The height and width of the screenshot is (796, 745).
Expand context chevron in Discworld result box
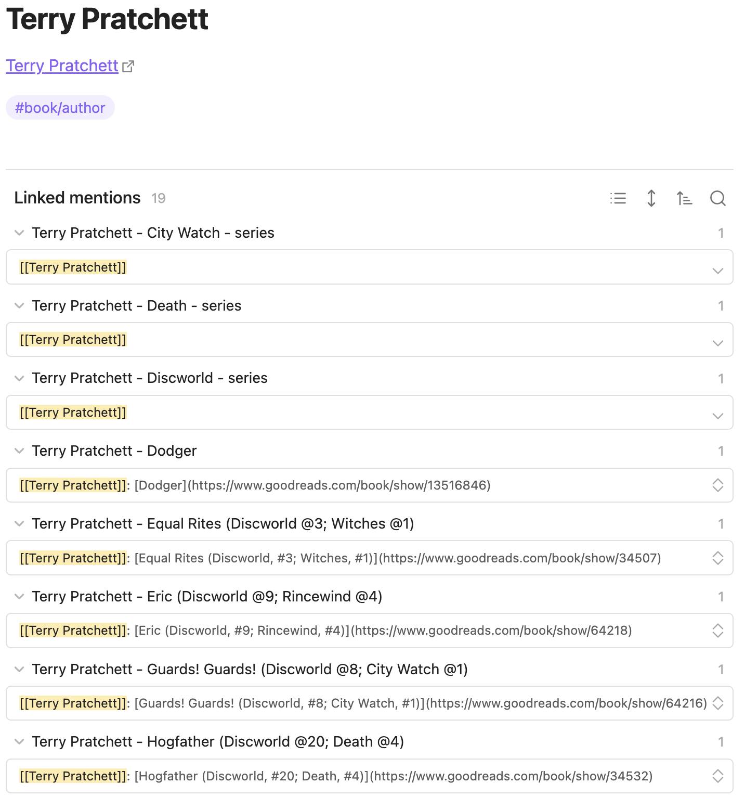click(x=718, y=416)
